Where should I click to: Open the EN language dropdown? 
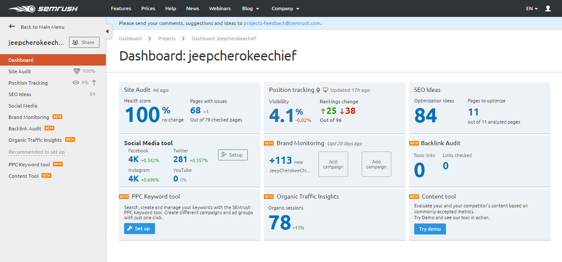(x=532, y=8)
